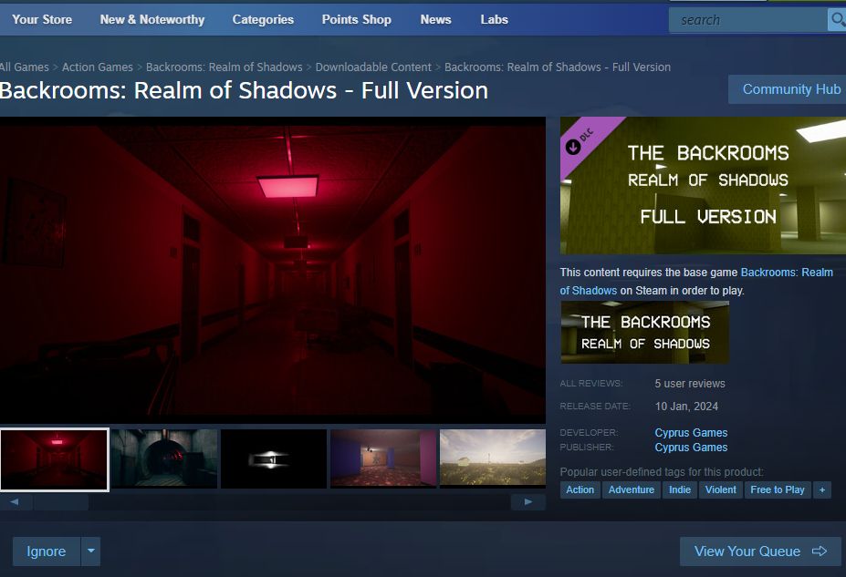Click into the store search field
Image resolution: width=846 pixels, height=577 pixels.
coord(747,20)
